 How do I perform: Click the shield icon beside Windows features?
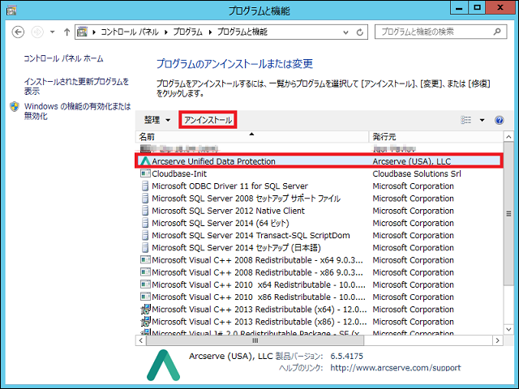pos(15,106)
